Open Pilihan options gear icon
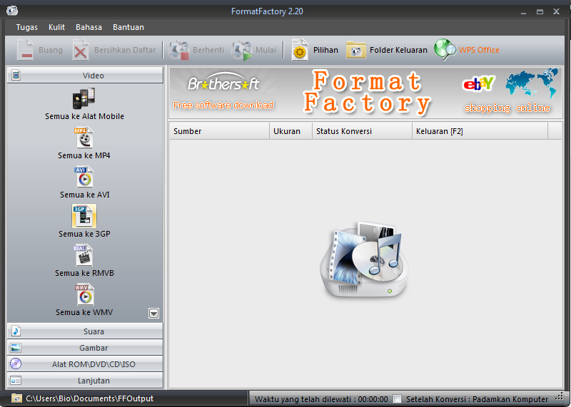 click(x=300, y=50)
